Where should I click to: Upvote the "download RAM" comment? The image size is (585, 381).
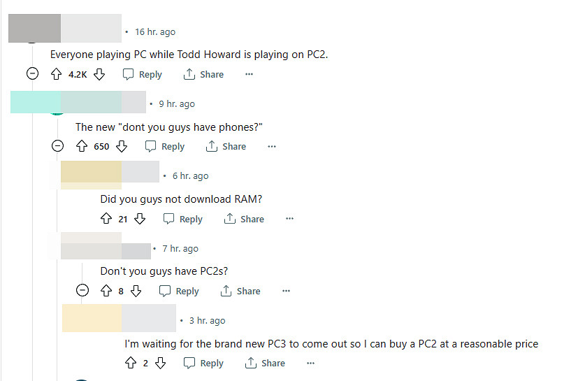click(x=106, y=219)
